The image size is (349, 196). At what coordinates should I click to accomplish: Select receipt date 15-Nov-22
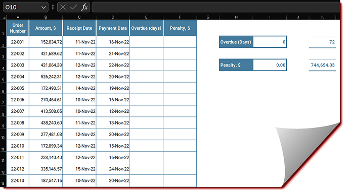pyautogui.click(x=79, y=169)
